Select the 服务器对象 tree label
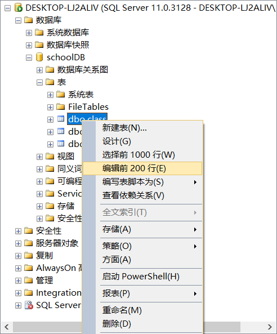 pos(57,243)
